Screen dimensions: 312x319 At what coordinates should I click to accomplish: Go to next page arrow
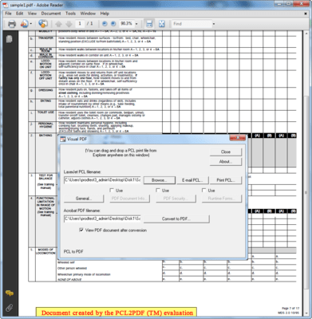[x=69, y=24]
